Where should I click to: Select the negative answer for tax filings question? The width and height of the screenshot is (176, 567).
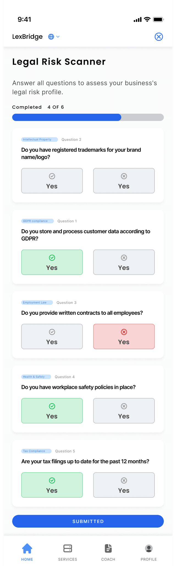[124, 485]
